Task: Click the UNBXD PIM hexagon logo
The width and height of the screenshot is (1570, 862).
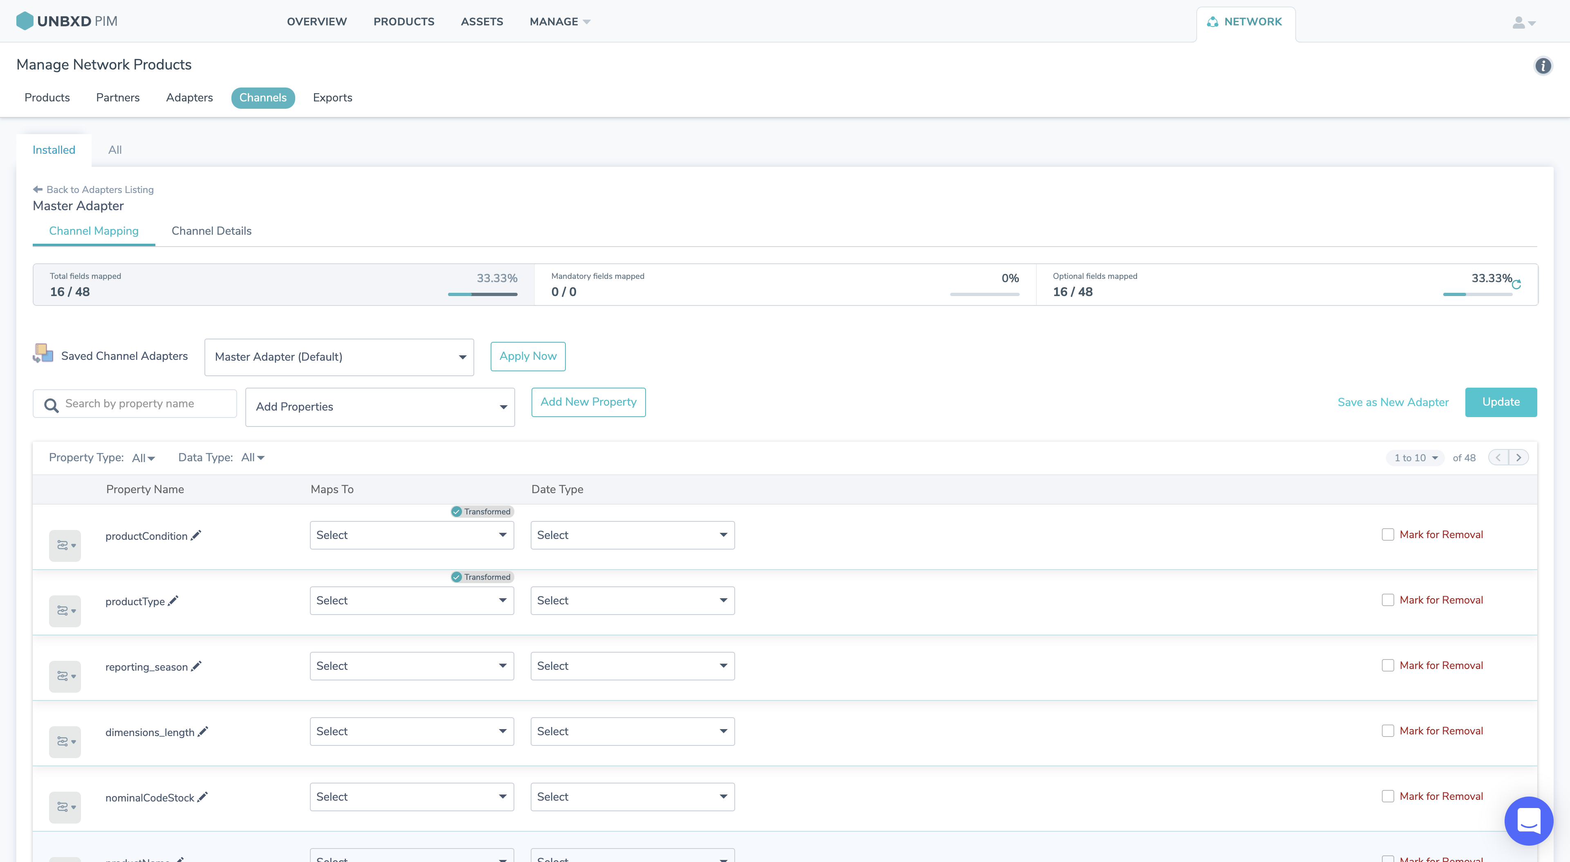Action: (x=25, y=21)
